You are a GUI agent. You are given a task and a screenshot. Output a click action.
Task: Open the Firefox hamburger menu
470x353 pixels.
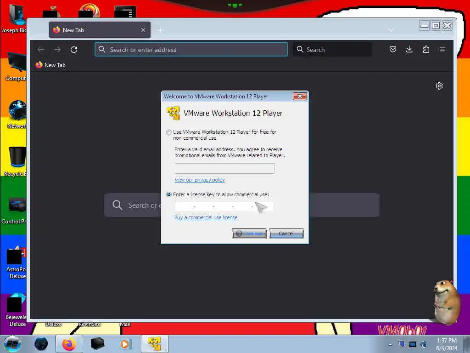tap(442, 49)
